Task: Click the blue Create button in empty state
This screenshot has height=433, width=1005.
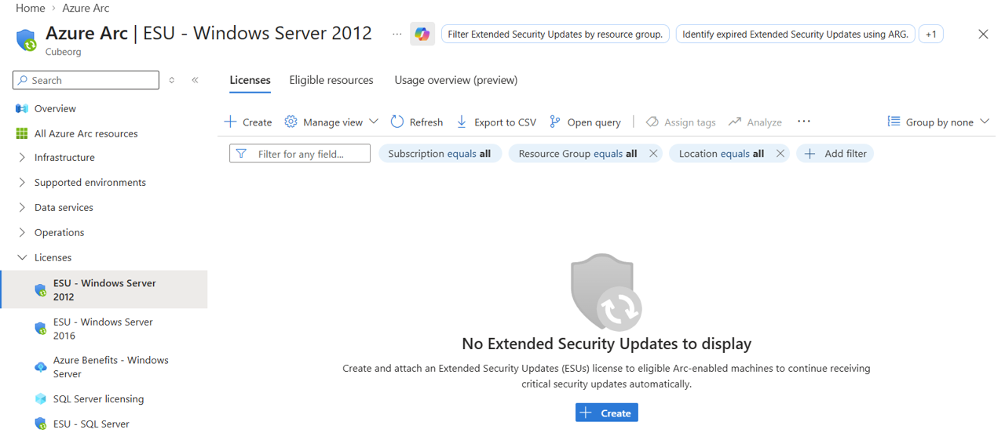Action: (x=607, y=413)
